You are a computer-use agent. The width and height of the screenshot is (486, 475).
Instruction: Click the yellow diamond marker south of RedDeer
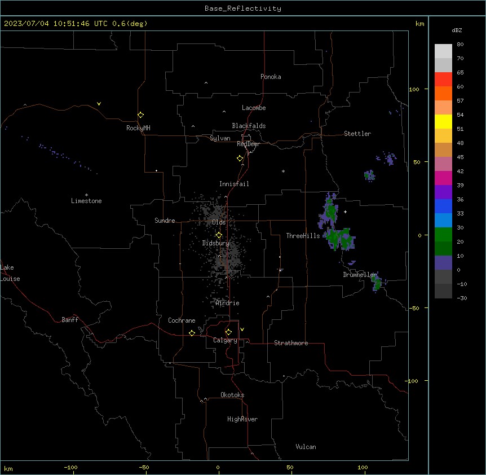click(x=240, y=159)
